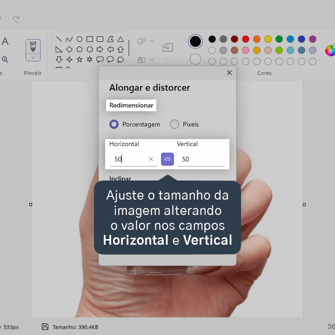Pick the triangle shape

(121, 39)
